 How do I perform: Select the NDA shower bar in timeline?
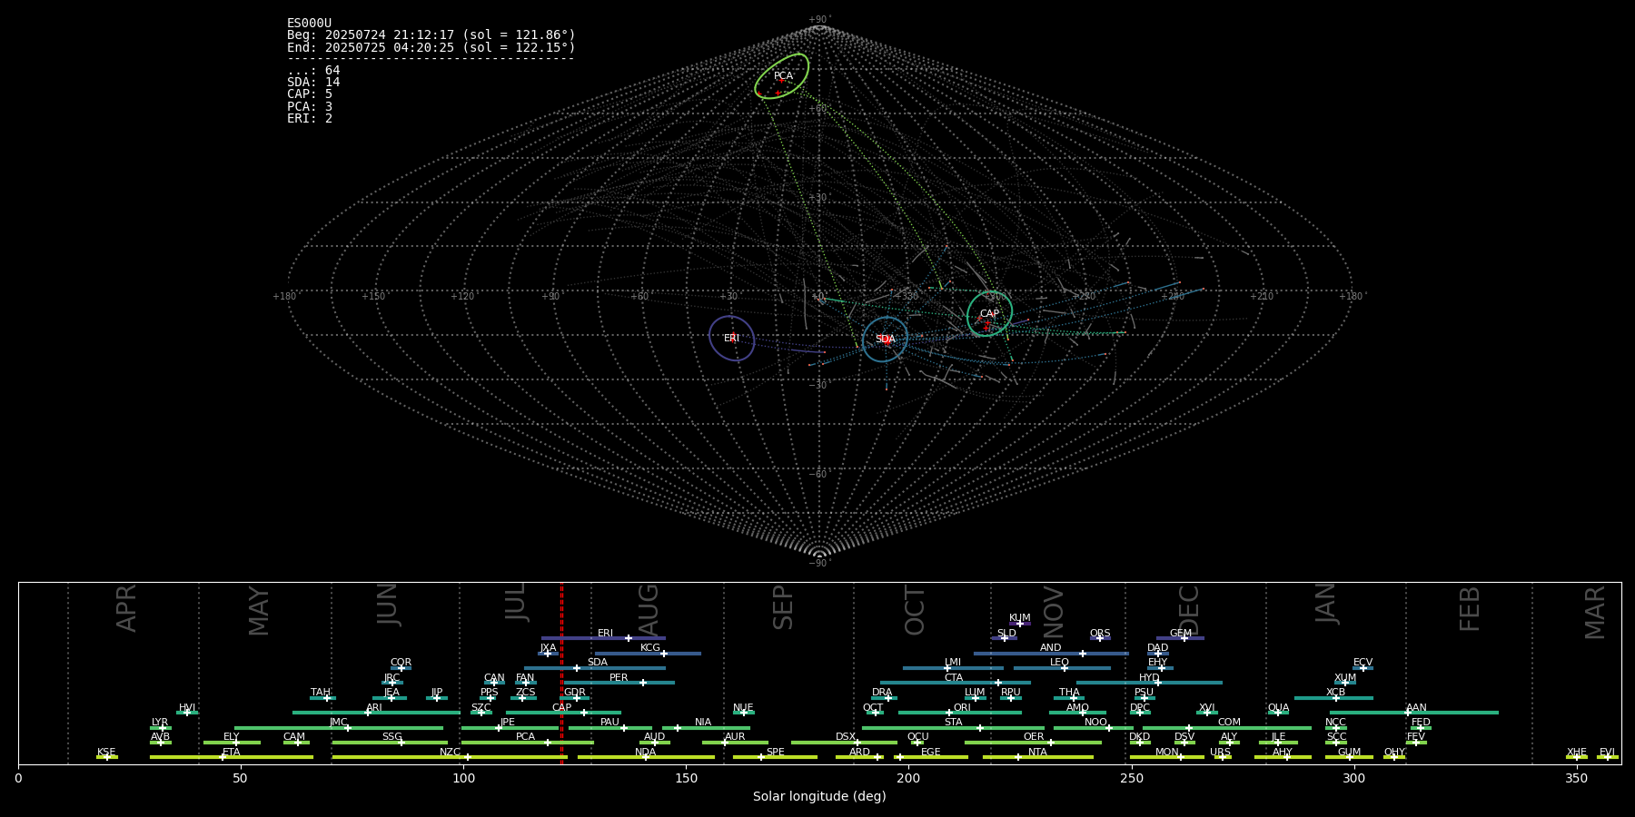646,757
